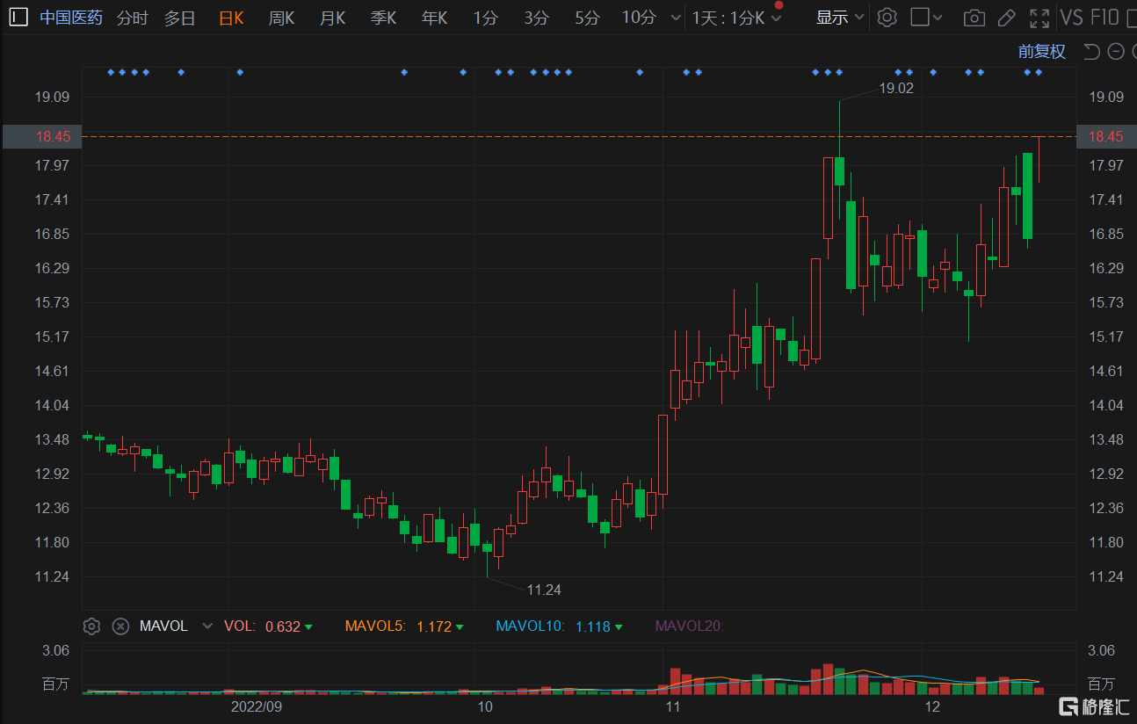
Task: Switch to 周K weekly chart tab
Action: (281, 18)
